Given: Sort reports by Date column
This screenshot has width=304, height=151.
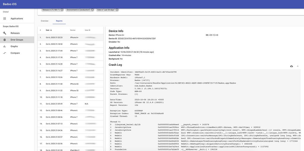Looking at the screenshot, I should [49, 30].
